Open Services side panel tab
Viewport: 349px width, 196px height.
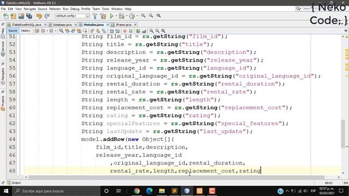(x=3, y=48)
